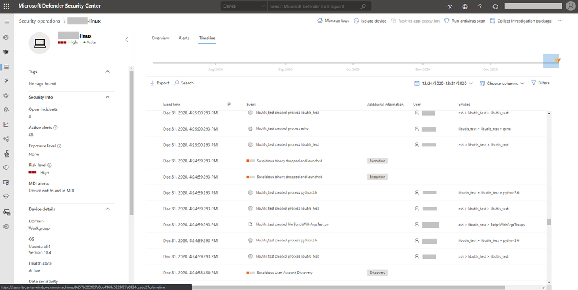
Task: Open the shield with exclamation sidebar icon
Action: pos(6,168)
